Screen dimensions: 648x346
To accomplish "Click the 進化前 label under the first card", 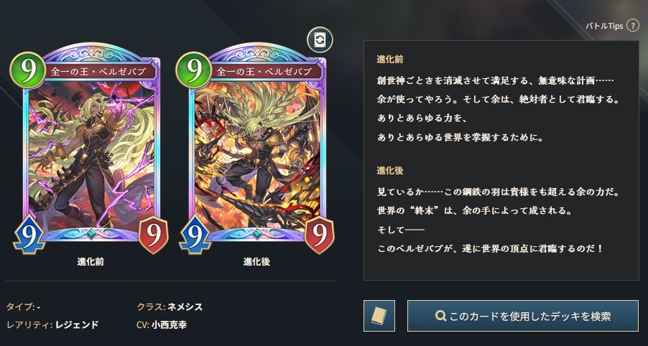I will [91, 262].
